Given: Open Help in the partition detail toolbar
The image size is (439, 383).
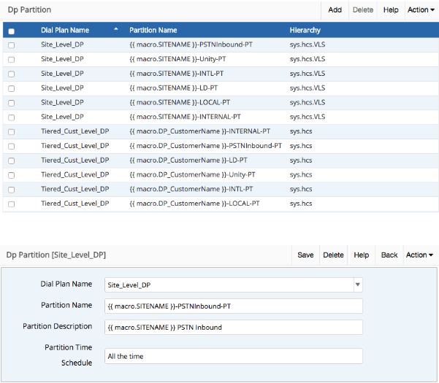Looking at the screenshot, I should [361, 255].
